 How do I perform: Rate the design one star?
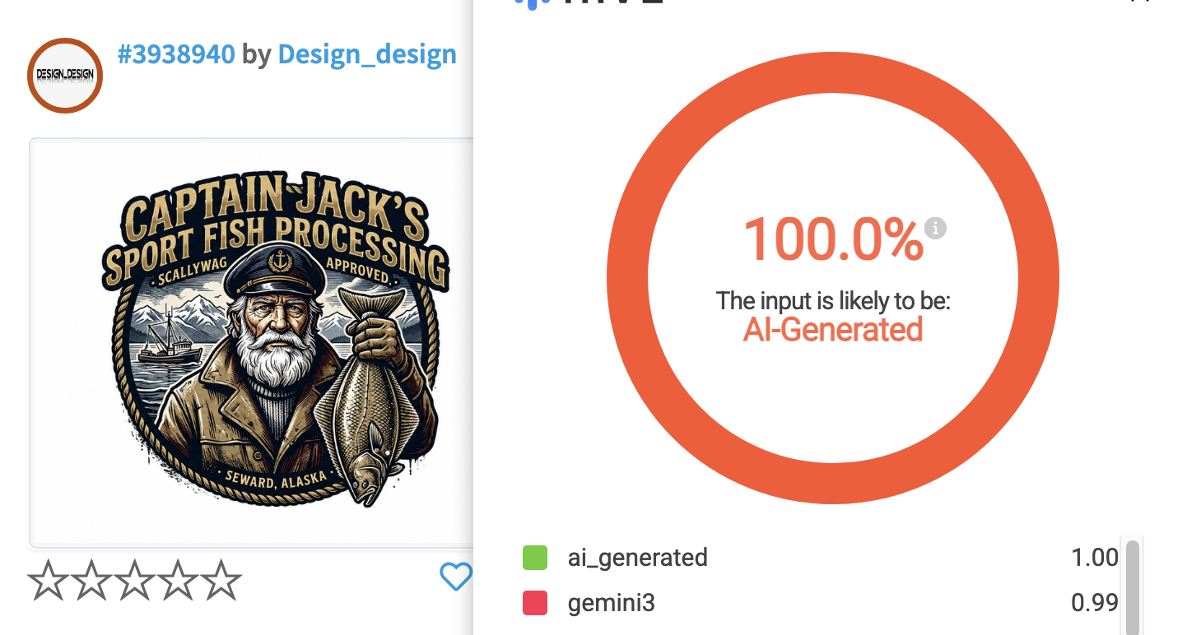(x=49, y=581)
